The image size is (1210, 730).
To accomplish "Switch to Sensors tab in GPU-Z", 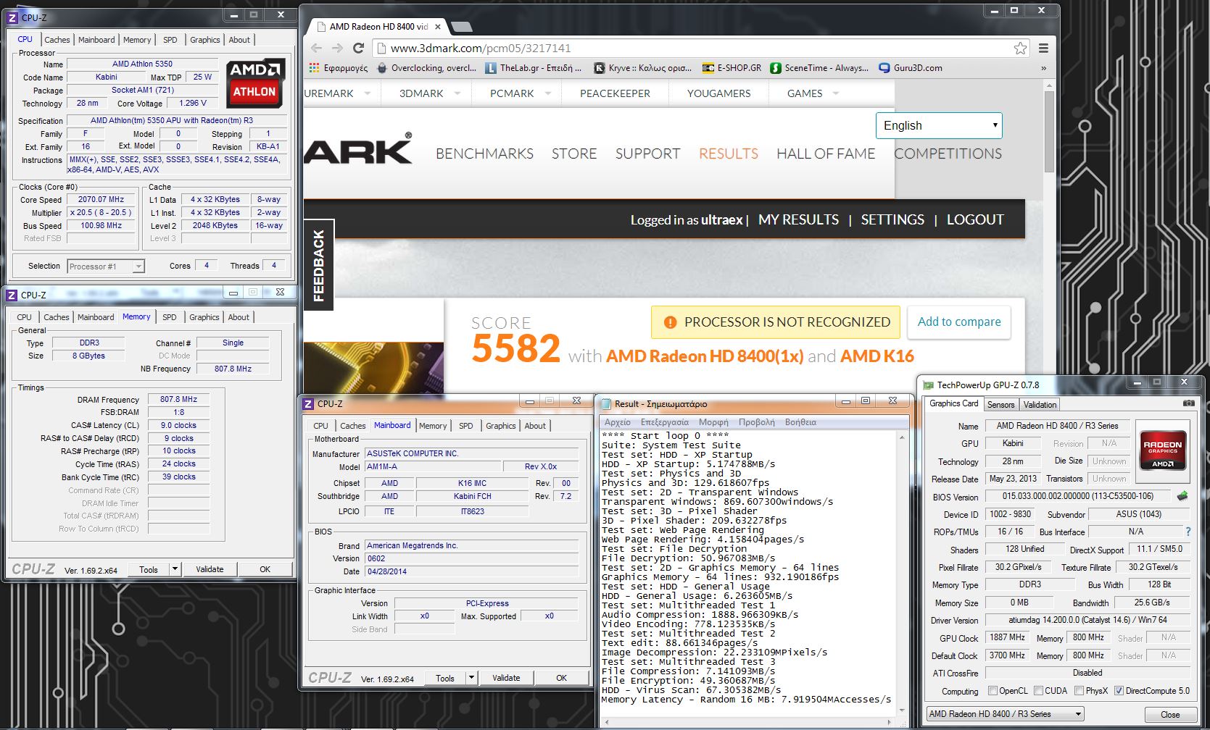I will 1000,405.
